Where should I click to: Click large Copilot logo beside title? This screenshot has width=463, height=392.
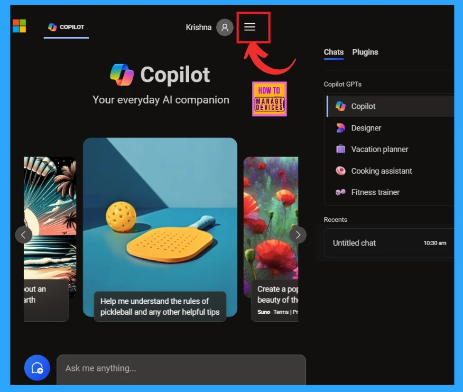[122, 74]
